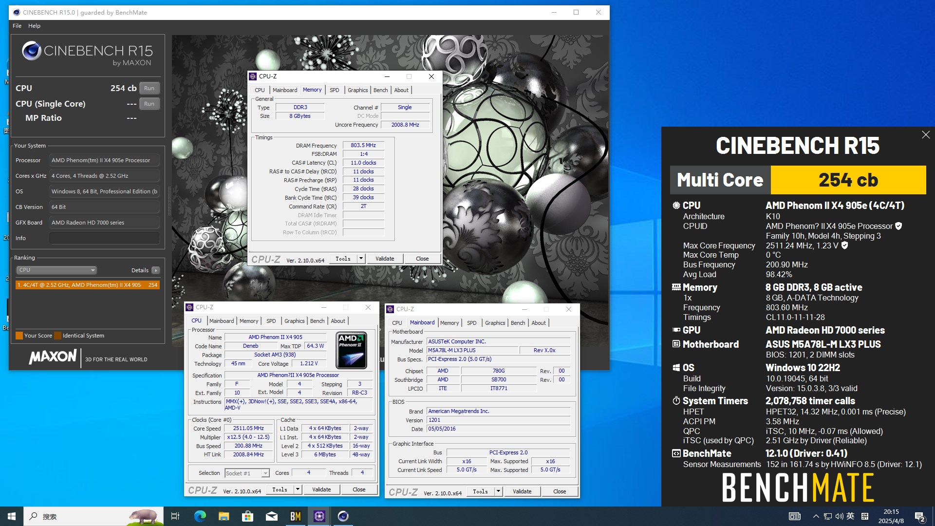Viewport: 935px width, 526px height.
Task: Click Close in CPU tab CPU-Z window
Action: pos(359,489)
